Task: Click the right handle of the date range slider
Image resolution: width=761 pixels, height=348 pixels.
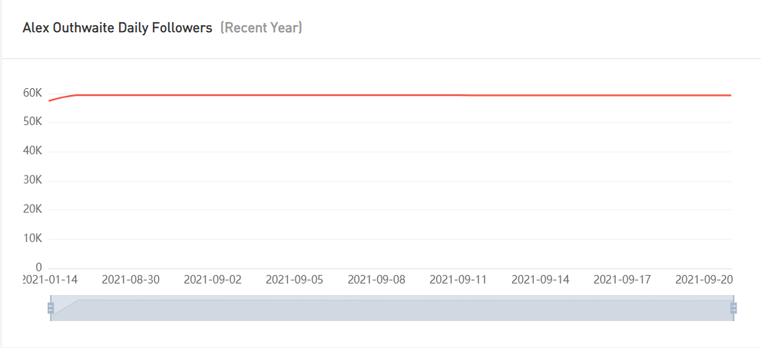Action: point(733,308)
